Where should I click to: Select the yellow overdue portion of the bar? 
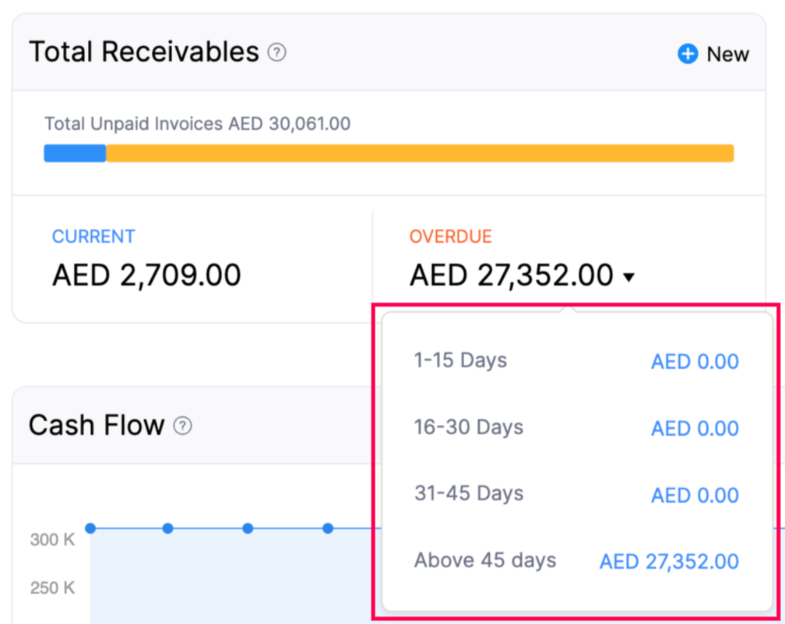[421, 153]
